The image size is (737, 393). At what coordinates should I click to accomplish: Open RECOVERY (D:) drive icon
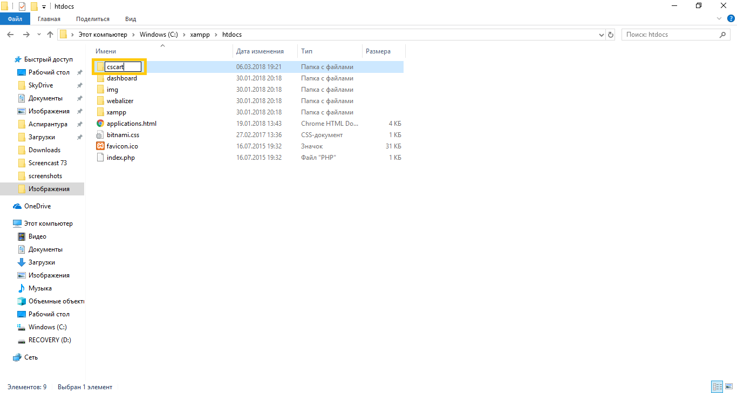(x=22, y=340)
